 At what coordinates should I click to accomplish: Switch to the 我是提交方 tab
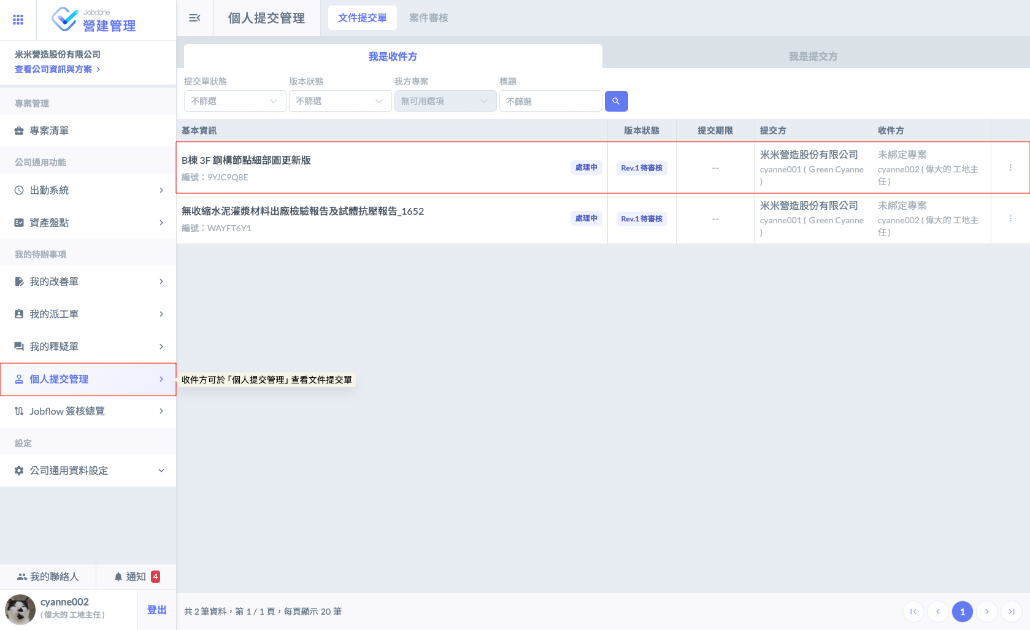coord(813,56)
